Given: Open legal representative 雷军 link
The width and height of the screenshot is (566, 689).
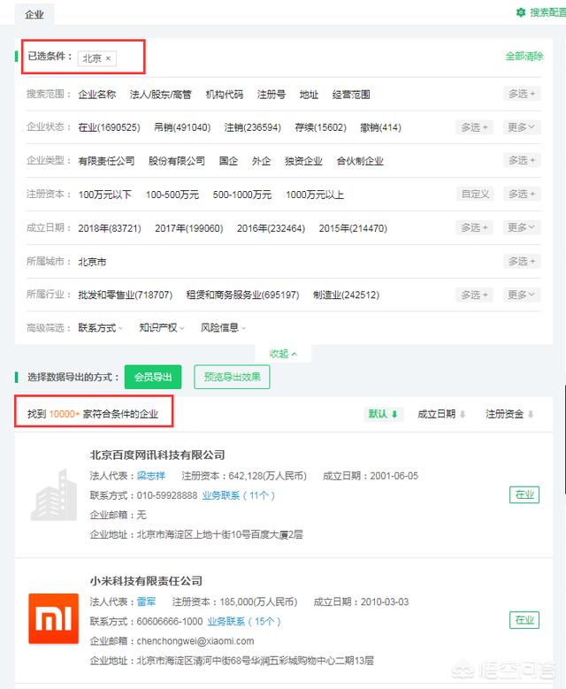Looking at the screenshot, I should point(146,601).
